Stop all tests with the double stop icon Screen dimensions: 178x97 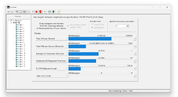(40, 12)
